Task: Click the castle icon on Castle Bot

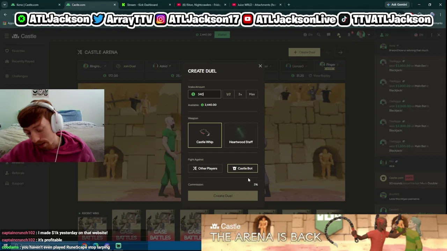Action: [x=234, y=168]
